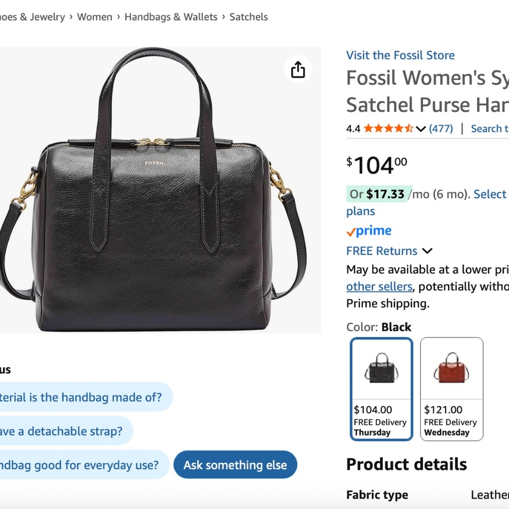Click the other sellers link
The width and height of the screenshot is (509, 509).
pos(379,287)
